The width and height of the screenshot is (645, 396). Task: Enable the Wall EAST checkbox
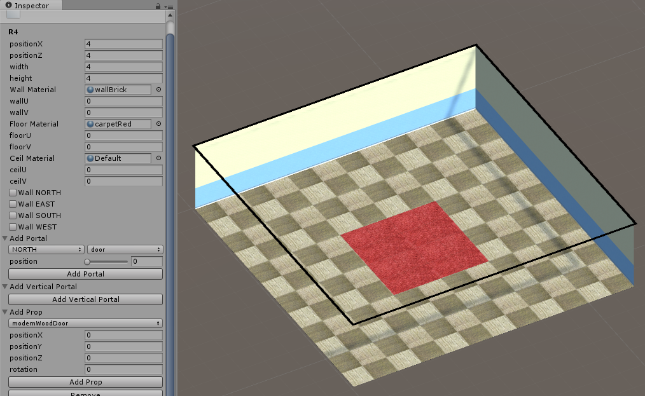(13, 204)
